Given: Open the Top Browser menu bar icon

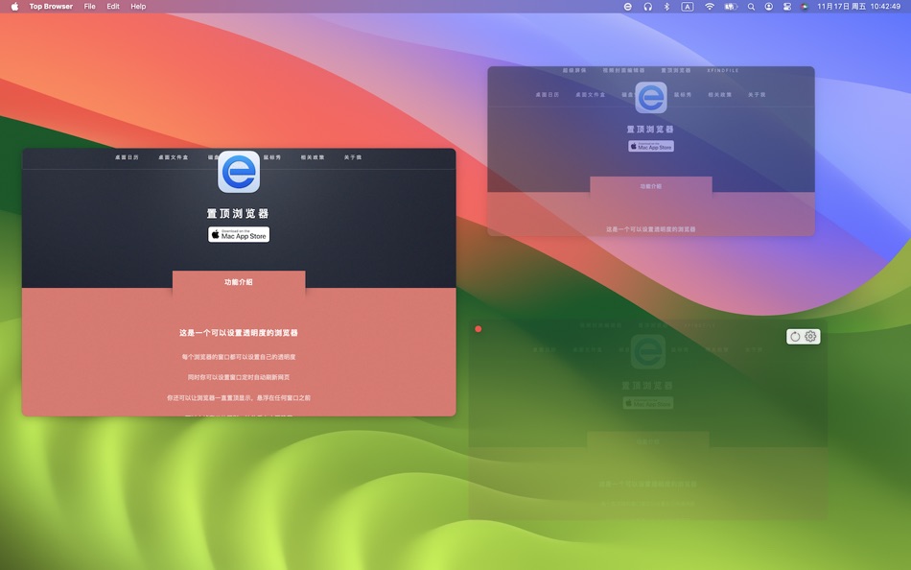Looking at the screenshot, I should point(627,7).
